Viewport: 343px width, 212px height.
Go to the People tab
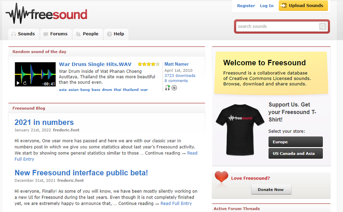[87, 34]
